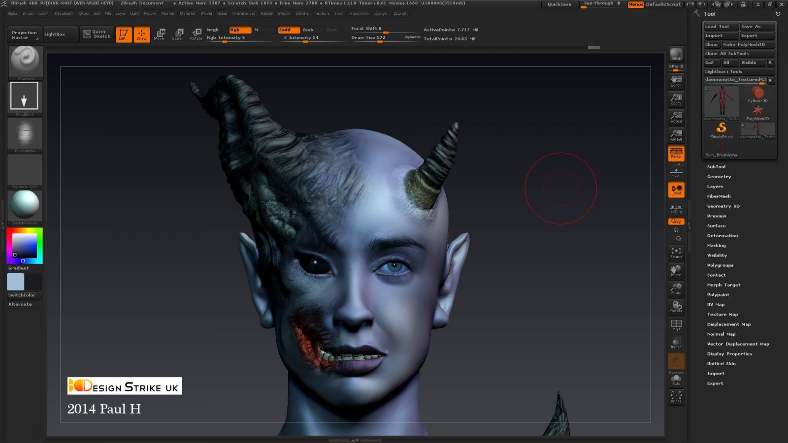
Task: Disable the Rgb paint mode
Action: coord(240,30)
